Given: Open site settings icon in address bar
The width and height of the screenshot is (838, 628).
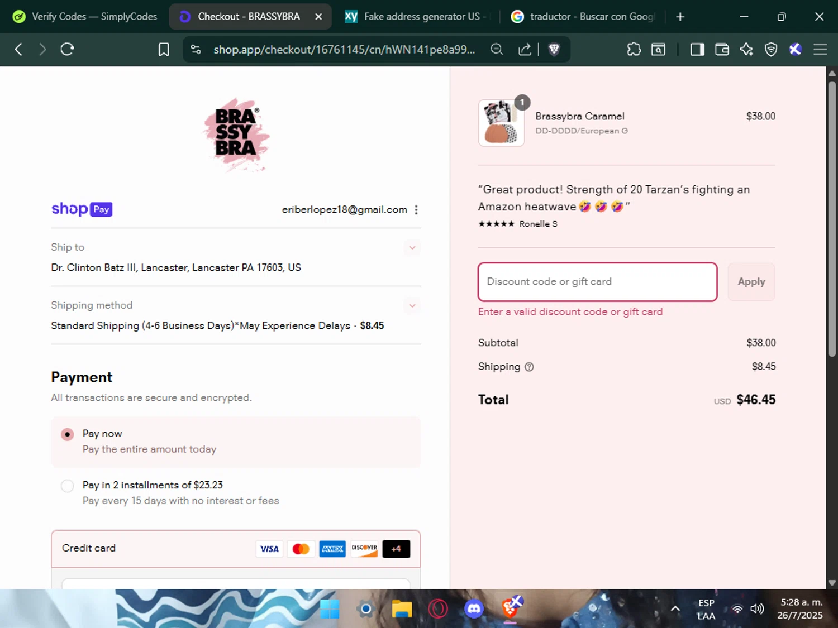Looking at the screenshot, I should 196,50.
